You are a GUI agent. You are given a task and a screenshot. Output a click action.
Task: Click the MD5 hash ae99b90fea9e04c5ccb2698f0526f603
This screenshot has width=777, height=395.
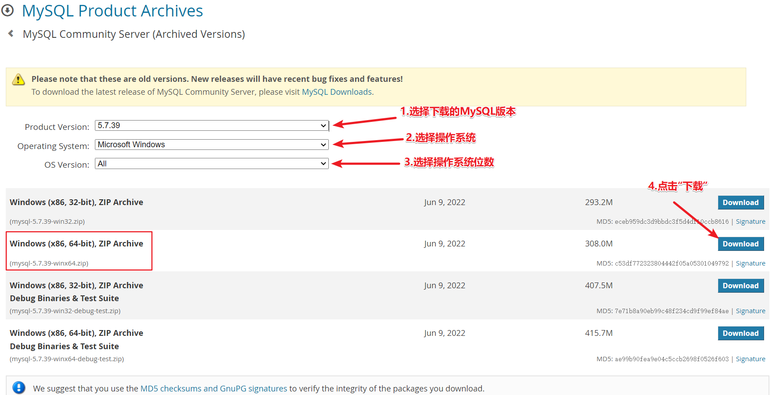(672, 359)
